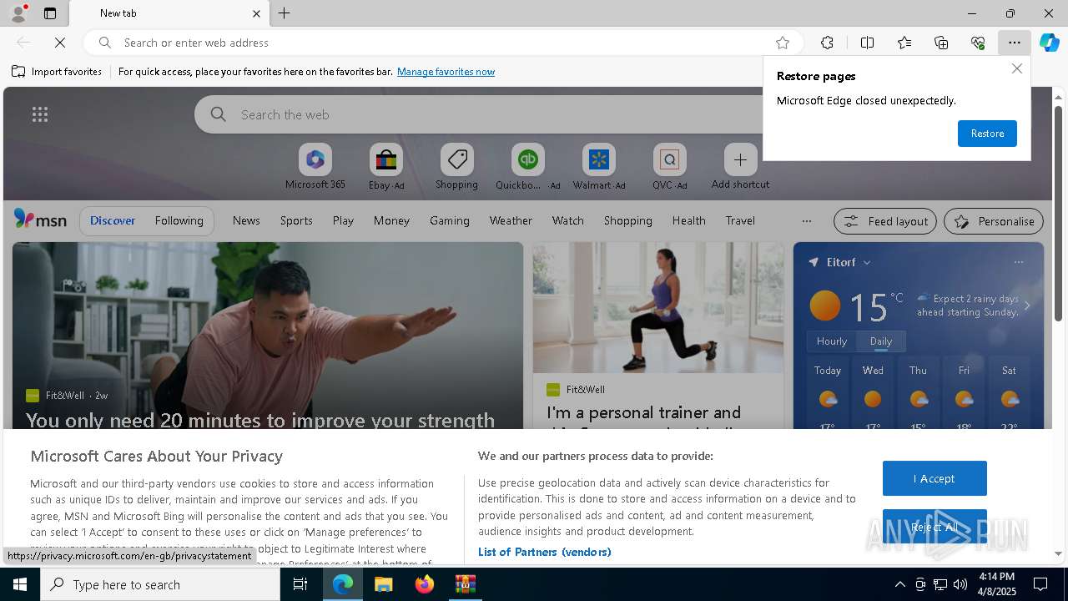Open the 20 minutes strength article
The height and width of the screenshot is (601, 1068).
click(260, 419)
